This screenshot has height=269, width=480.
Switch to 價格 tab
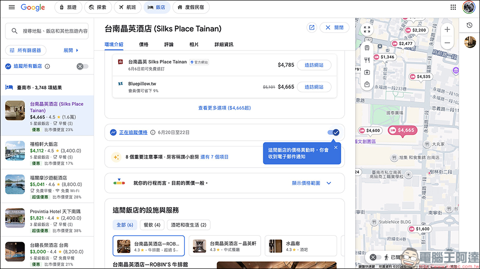pyautogui.click(x=144, y=44)
